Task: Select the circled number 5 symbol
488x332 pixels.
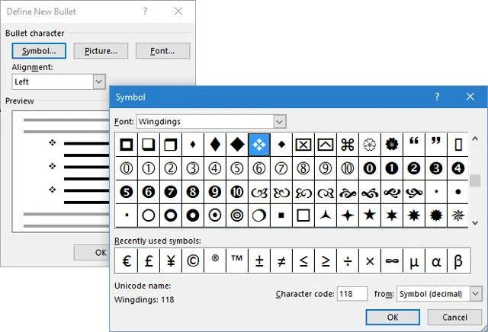Action: pos(236,168)
